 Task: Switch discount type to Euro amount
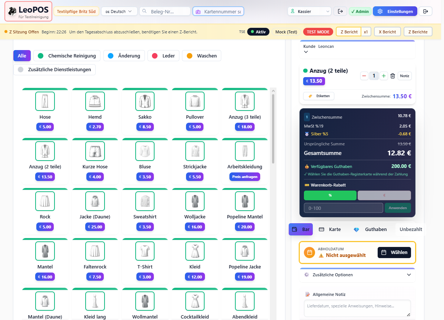[384, 195]
